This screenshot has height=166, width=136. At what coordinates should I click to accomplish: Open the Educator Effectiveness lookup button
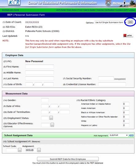[52, 125]
